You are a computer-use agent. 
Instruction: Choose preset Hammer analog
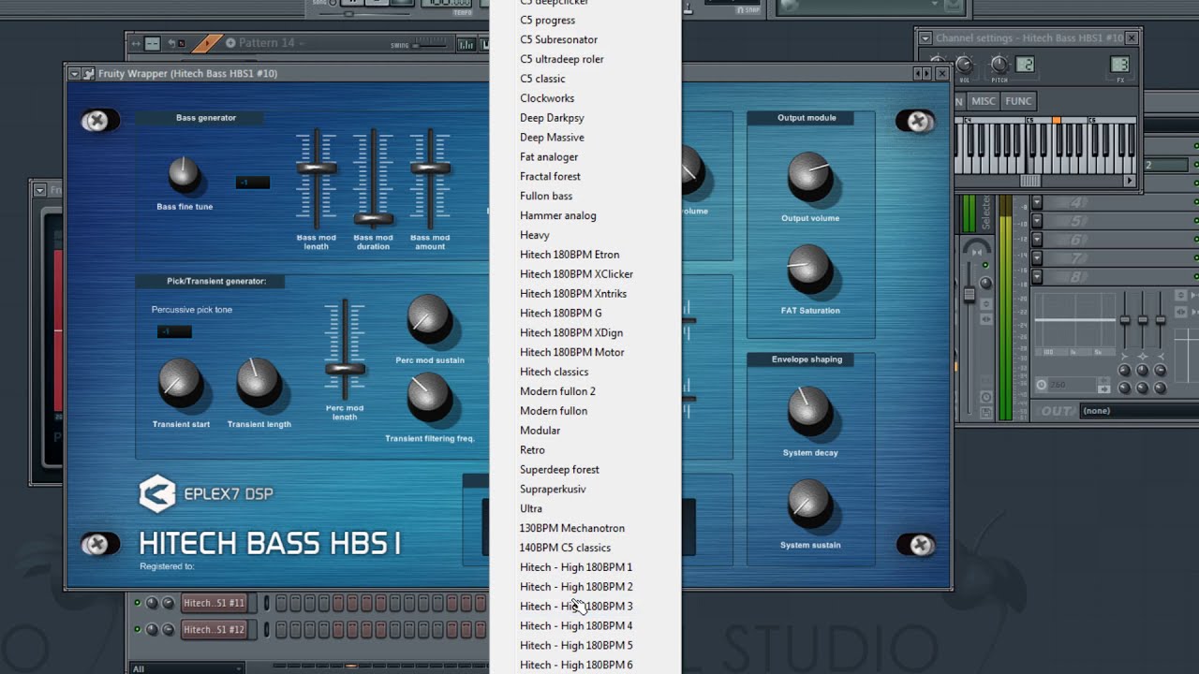click(558, 215)
